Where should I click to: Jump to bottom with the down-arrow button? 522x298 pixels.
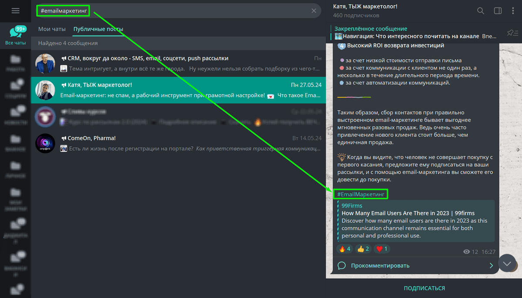tap(507, 263)
